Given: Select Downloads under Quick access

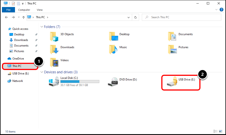Looking at the screenshot, I should coord(19,40).
